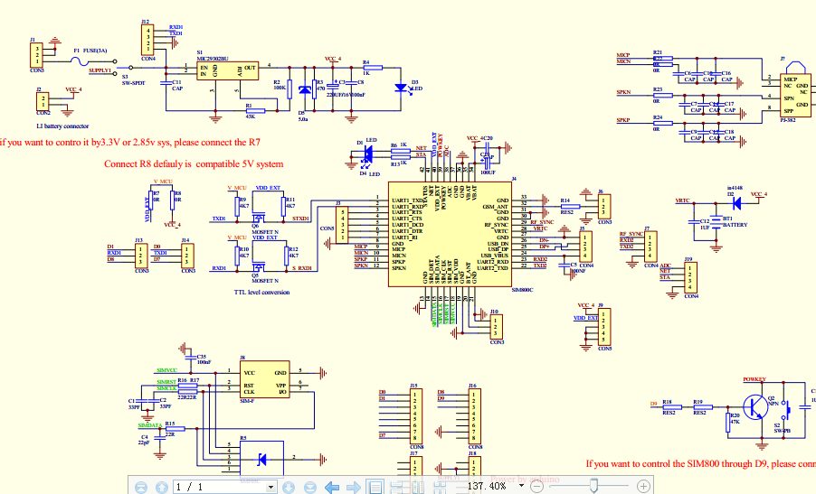Click the 'LI battery connector' label

tap(62, 126)
